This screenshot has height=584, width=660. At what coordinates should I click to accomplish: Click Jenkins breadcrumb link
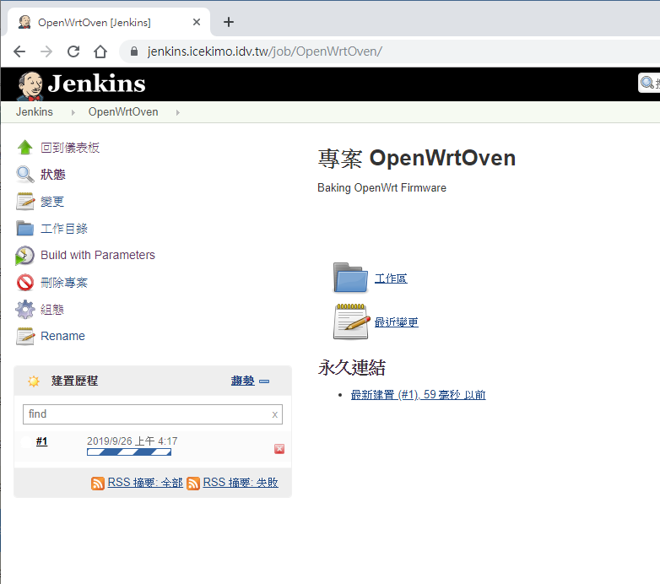pyautogui.click(x=35, y=112)
